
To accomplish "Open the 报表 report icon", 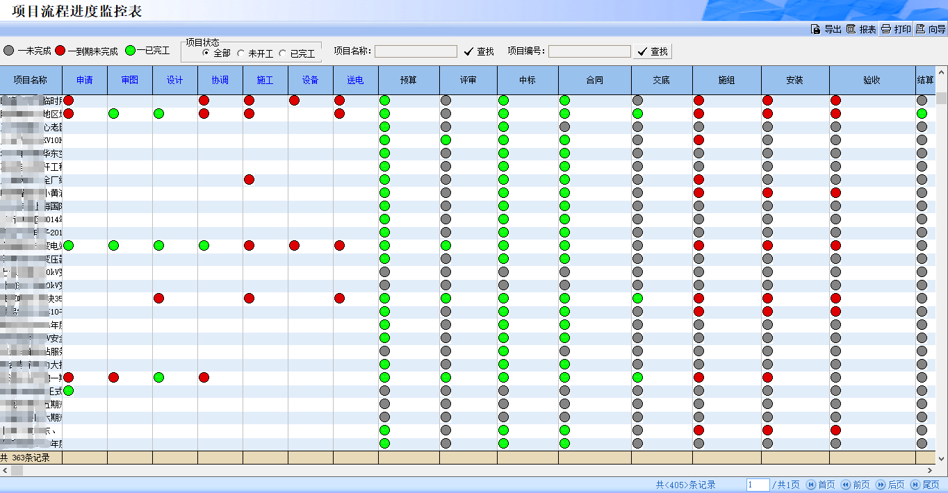I will point(851,29).
